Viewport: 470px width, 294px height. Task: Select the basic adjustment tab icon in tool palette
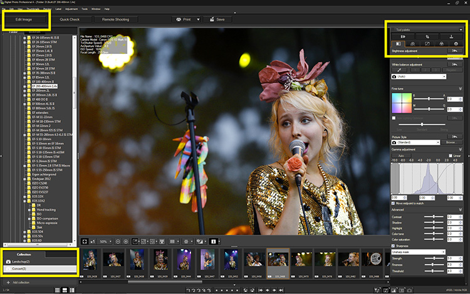click(x=398, y=43)
